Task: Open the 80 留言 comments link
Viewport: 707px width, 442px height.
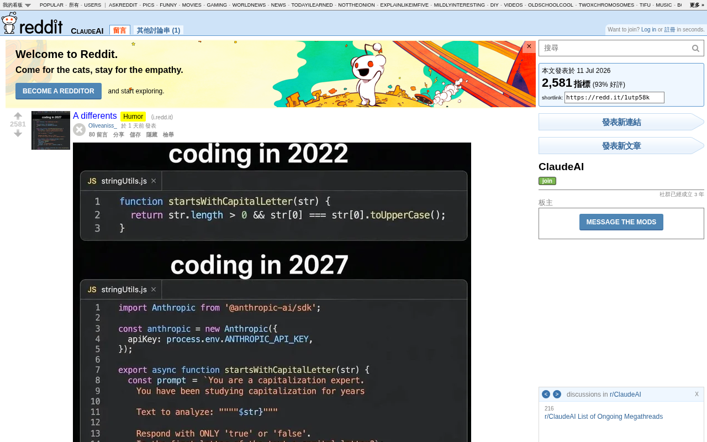Action: point(98,135)
